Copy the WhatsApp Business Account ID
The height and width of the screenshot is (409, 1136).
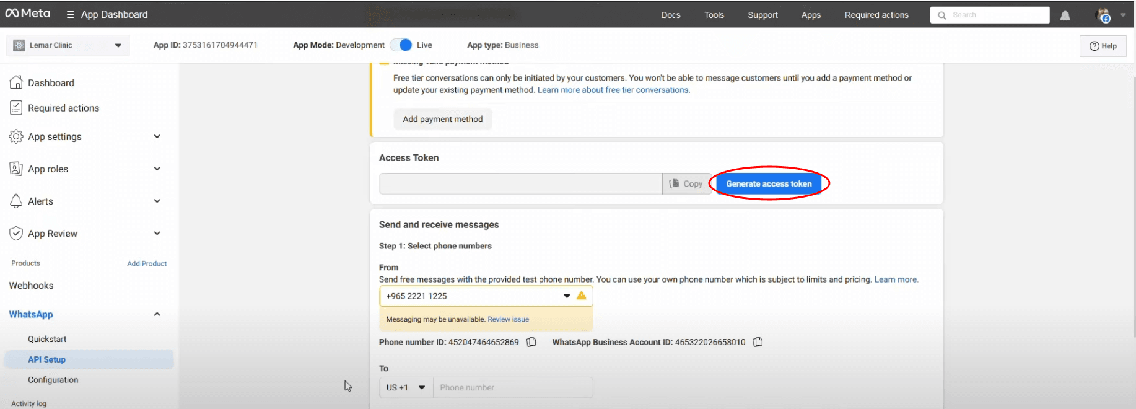[x=758, y=342]
